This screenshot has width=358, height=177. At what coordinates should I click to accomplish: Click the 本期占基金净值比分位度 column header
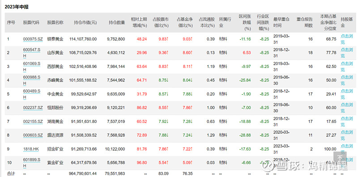coord(328,22)
